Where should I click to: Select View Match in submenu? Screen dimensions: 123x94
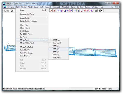point(58,43)
